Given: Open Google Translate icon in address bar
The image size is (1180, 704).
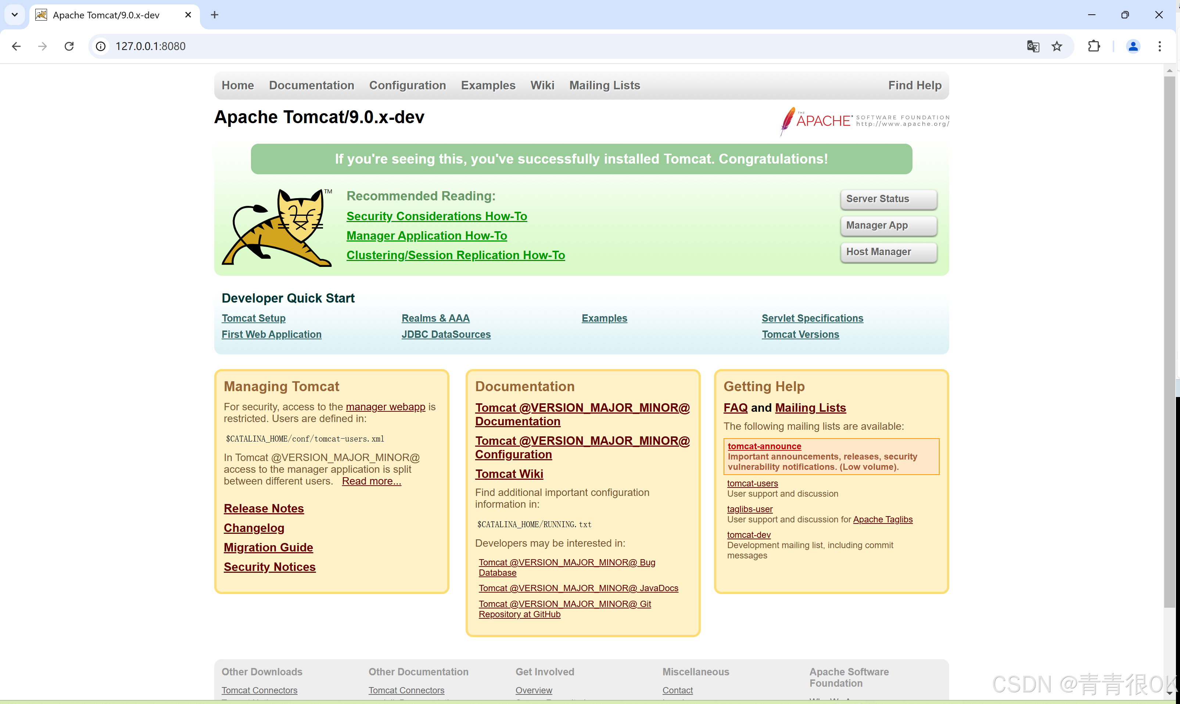Looking at the screenshot, I should pos(1033,46).
